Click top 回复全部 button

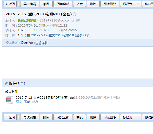(x=63, y=4)
